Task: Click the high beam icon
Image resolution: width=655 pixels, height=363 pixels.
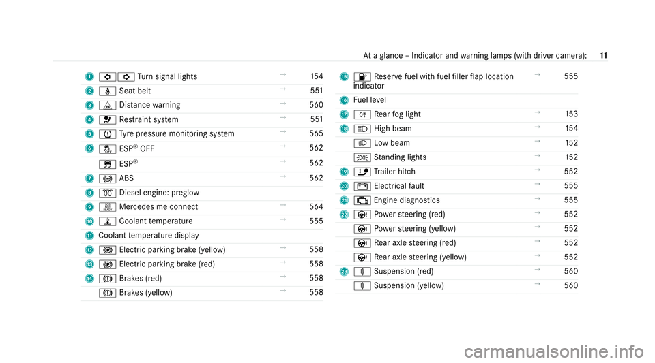Action: pyautogui.click(x=362, y=129)
